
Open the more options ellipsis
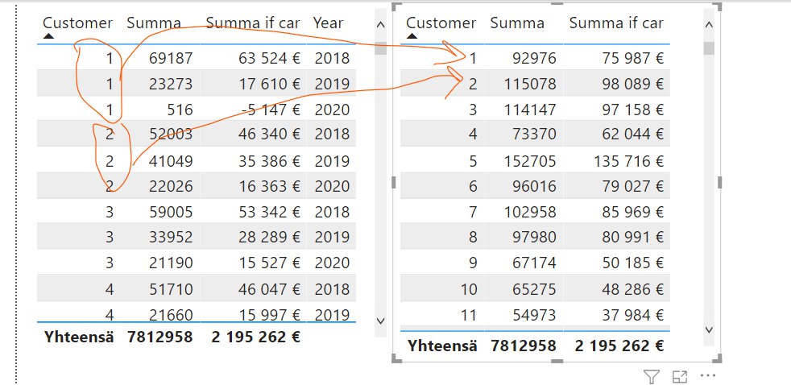coord(708,376)
